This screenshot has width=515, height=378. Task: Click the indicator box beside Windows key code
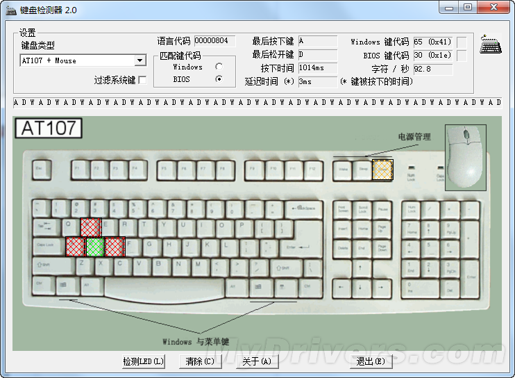coord(462,42)
